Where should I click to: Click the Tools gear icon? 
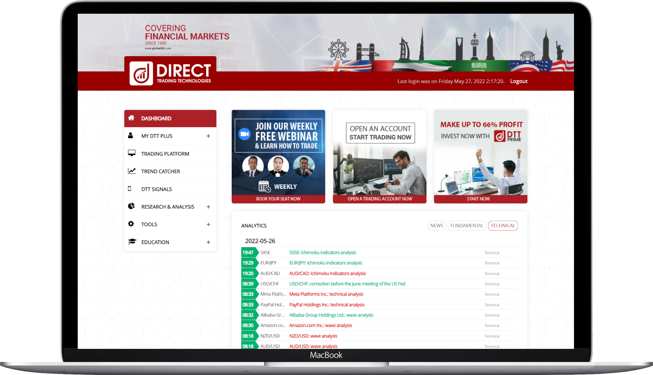131,224
